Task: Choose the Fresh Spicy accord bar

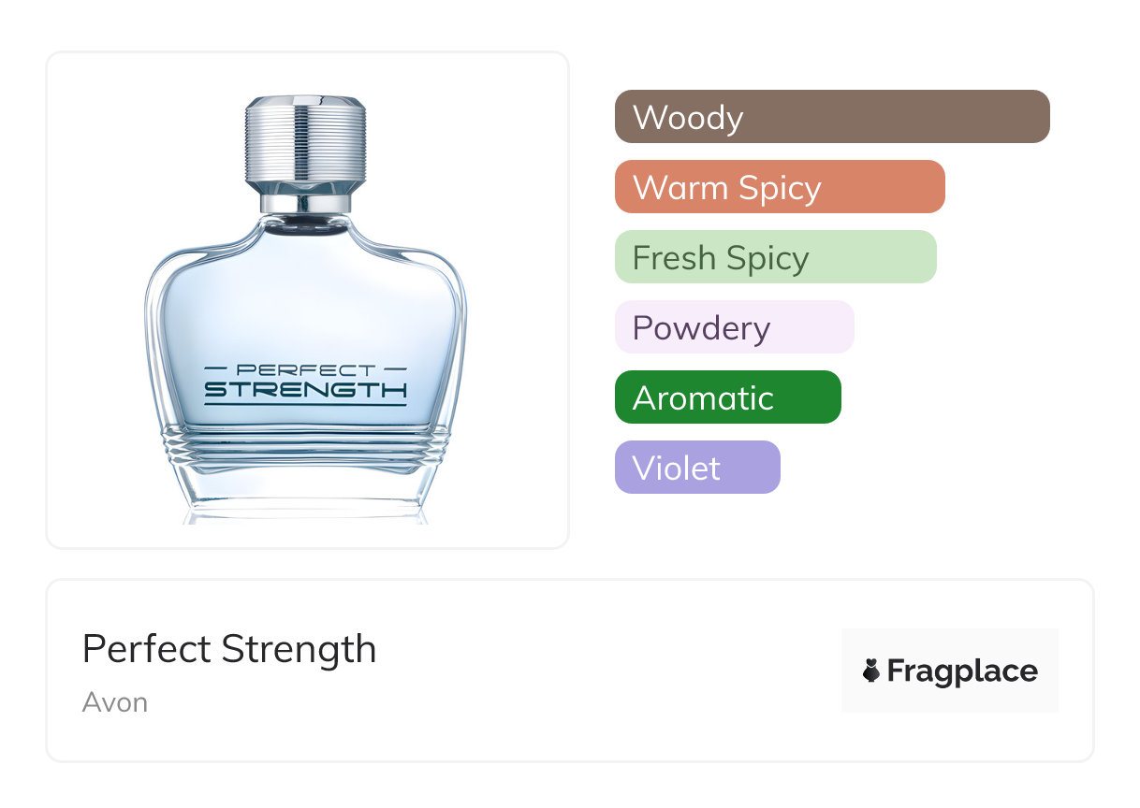Action: click(x=775, y=257)
